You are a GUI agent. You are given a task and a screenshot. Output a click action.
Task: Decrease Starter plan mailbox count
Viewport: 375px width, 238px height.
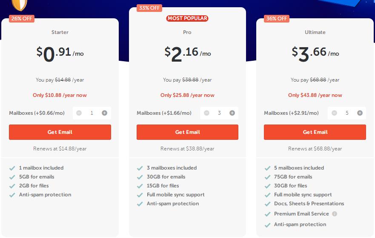pos(79,113)
